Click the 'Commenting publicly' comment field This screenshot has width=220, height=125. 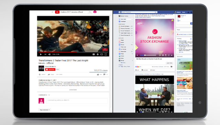77,101
